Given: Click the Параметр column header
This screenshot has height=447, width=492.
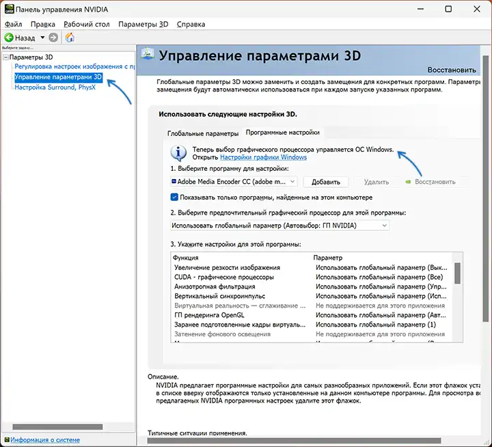Looking at the screenshot, I should 327,258.
